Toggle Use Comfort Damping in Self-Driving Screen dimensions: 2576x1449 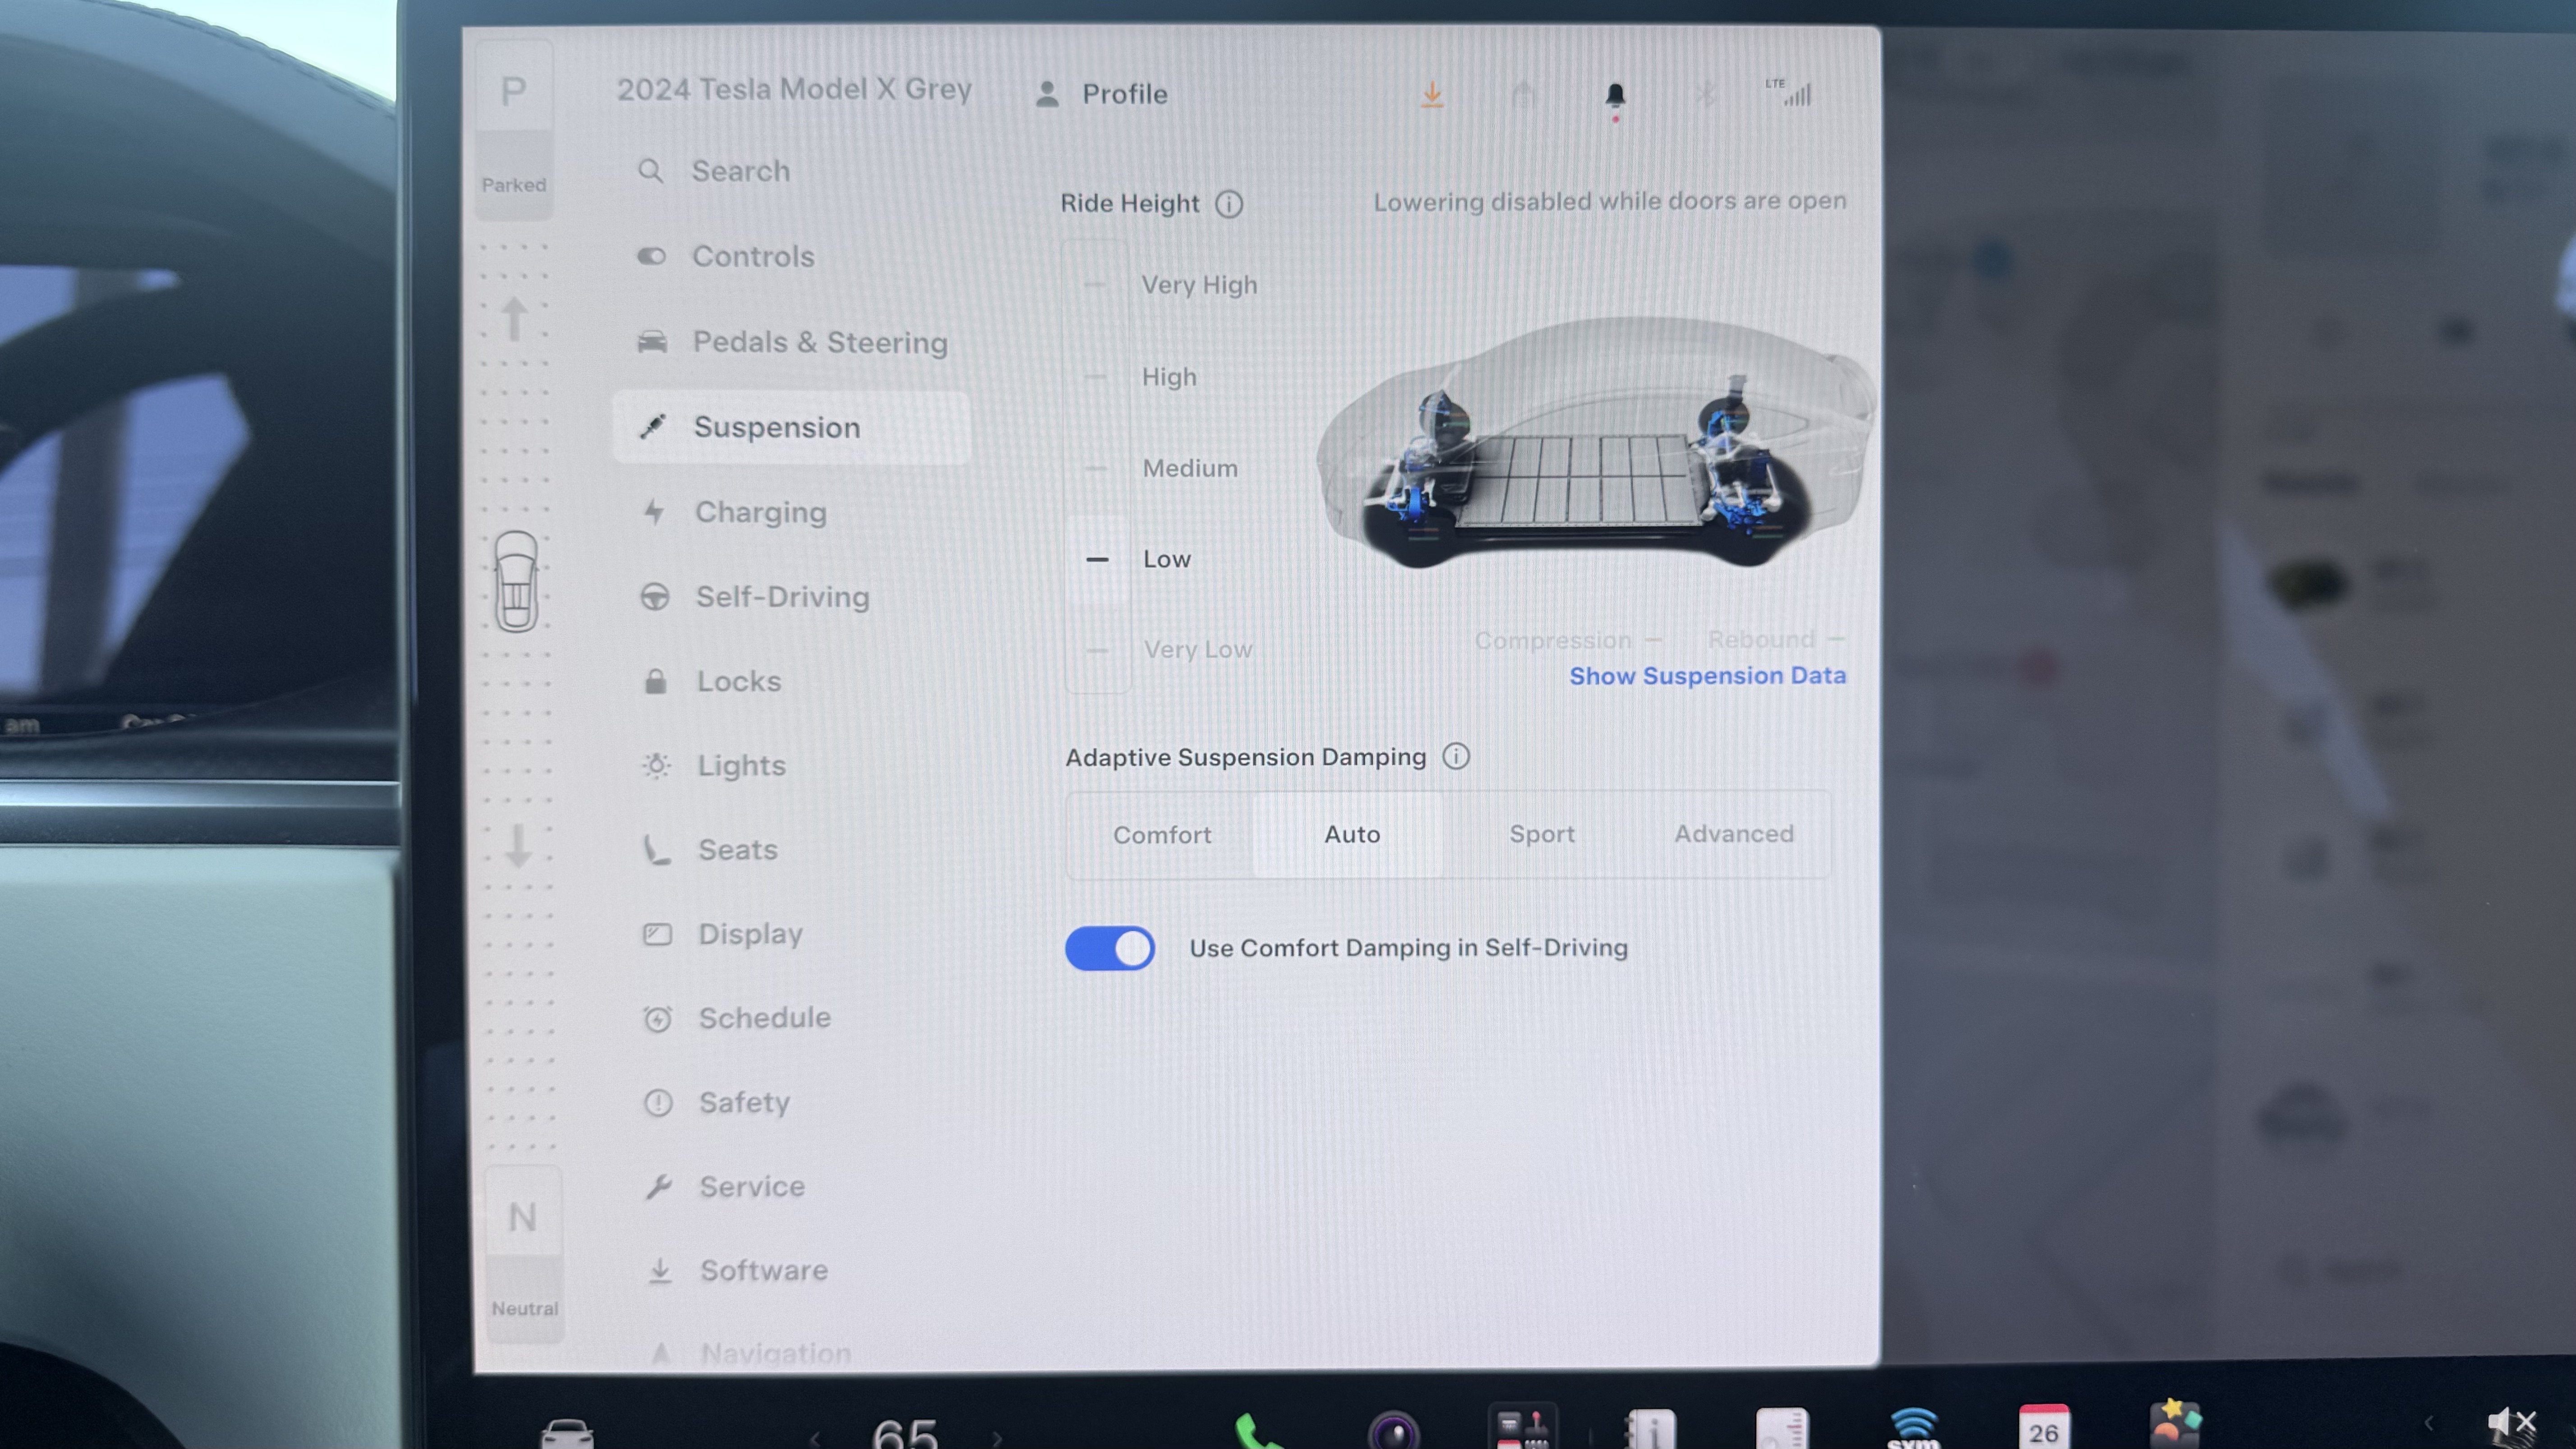coord(1109,948)
